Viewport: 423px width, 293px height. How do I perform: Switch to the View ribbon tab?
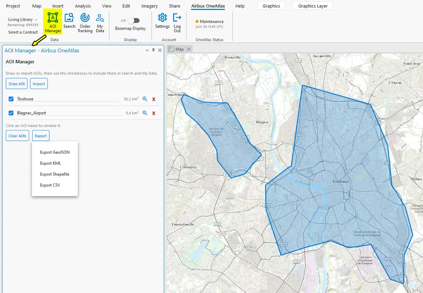107,6
